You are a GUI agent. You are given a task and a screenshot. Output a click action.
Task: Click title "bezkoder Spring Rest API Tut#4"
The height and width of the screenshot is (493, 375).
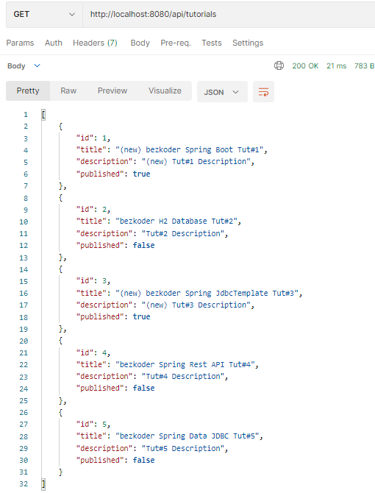(185, 364)
